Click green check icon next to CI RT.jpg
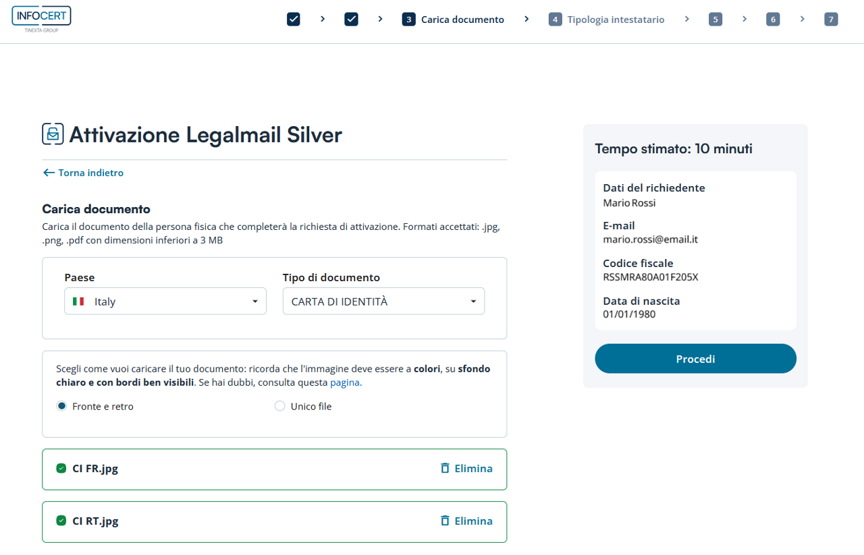The image size is (864, 555). click(61, 521)
